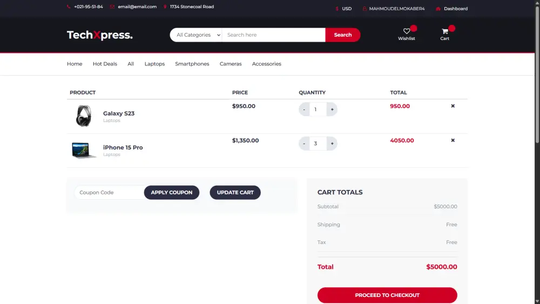Open the MAHMOUDELMOKABER4 account link
Screen dimensions: 540x304
pos(397,9)
